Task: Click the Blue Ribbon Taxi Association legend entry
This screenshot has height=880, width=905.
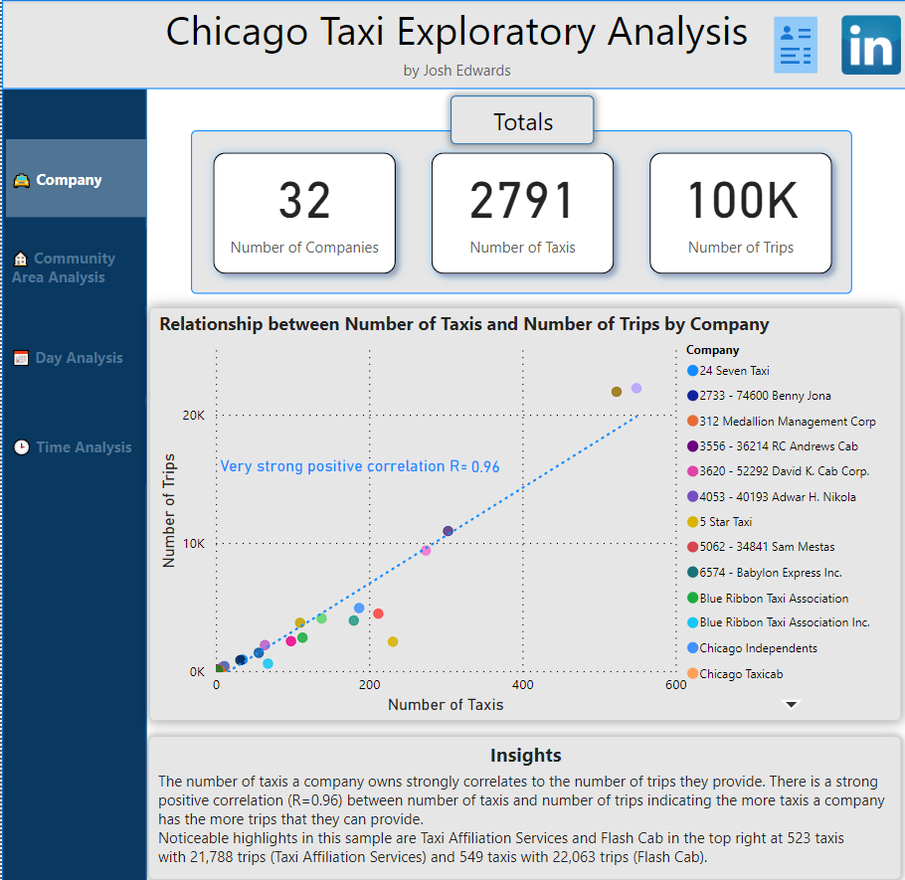Action: [768, 598]
